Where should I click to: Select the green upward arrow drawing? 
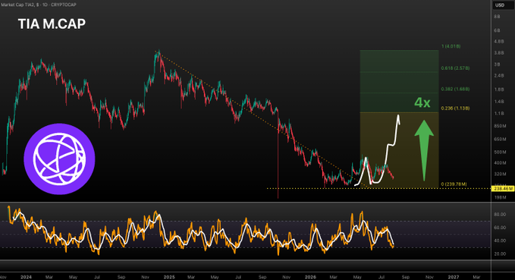(424, 150)
